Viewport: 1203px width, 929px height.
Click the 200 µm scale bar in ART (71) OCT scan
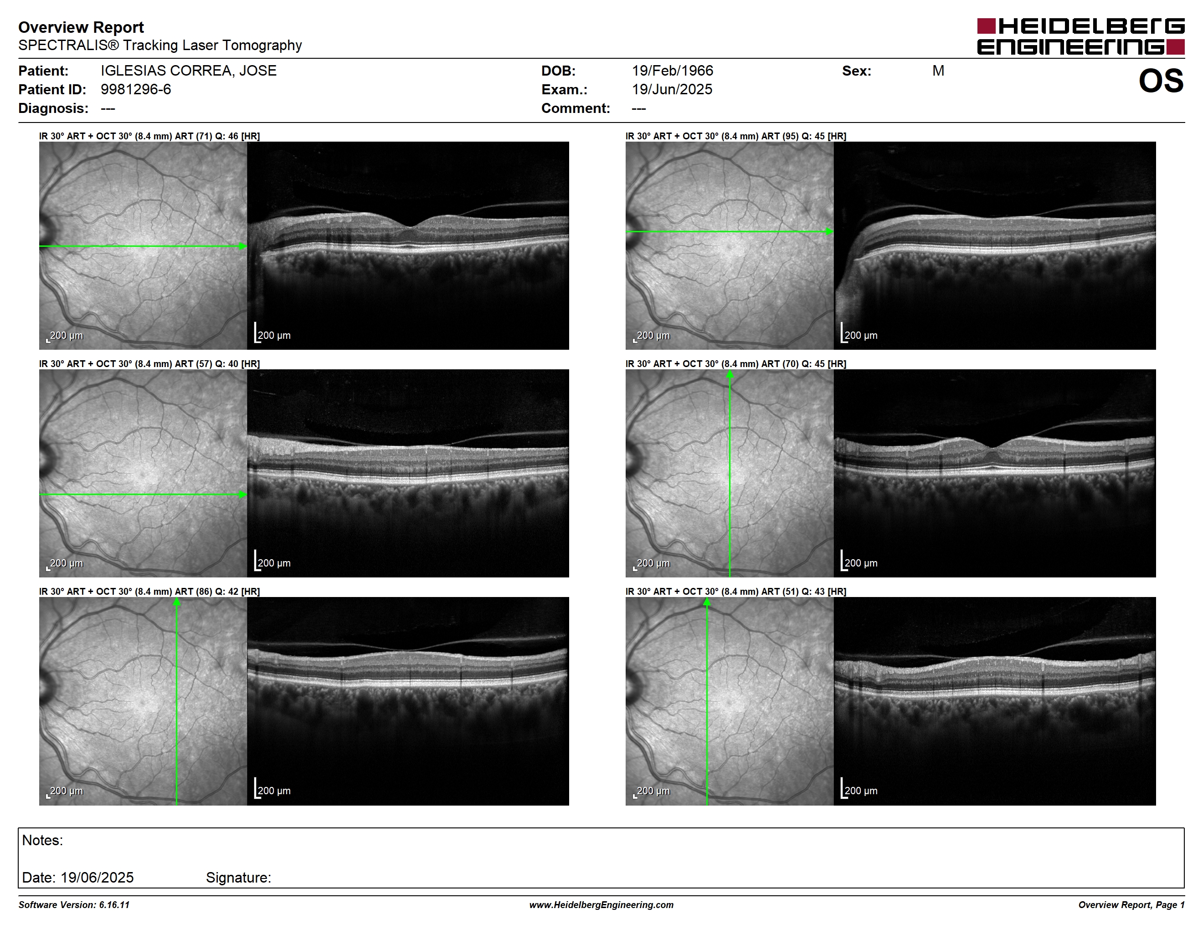(272, 333)
